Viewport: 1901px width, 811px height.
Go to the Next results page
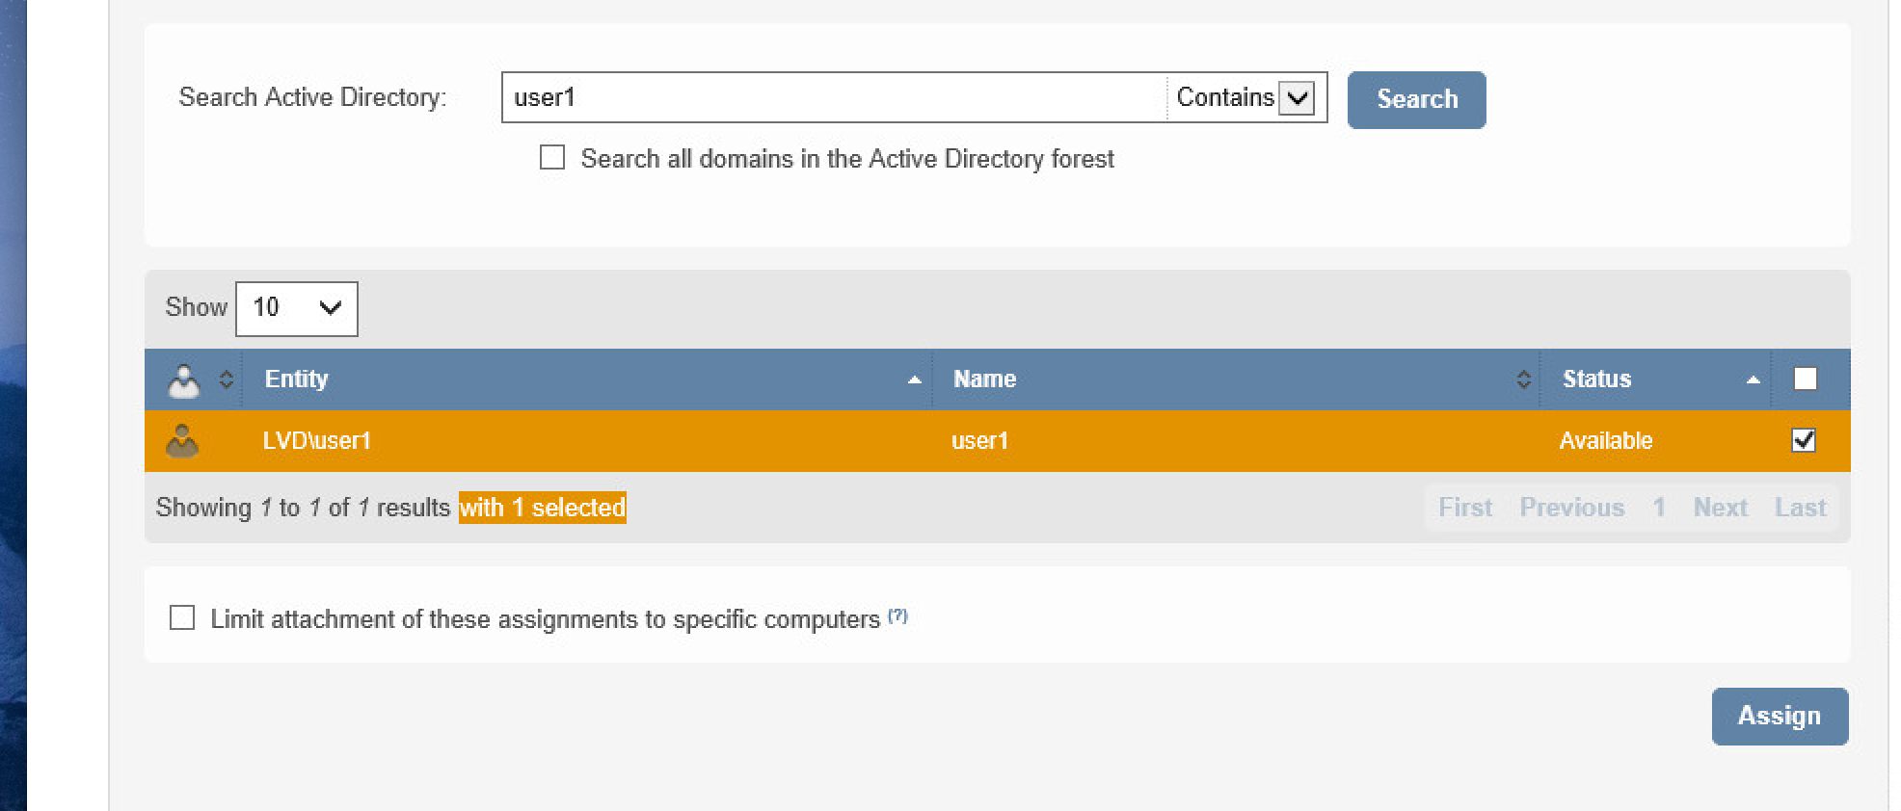[x=1720, y=508]
